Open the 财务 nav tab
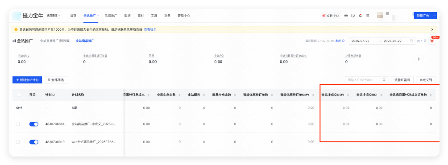The image size is (448, 165). 167,16
